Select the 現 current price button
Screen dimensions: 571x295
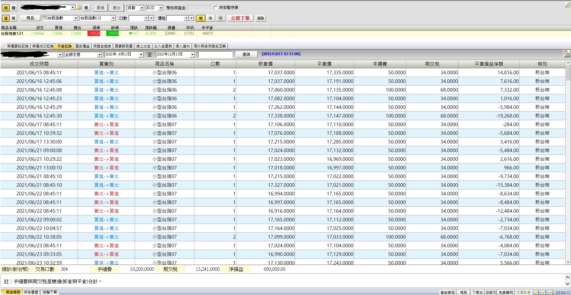click(201, 18)
